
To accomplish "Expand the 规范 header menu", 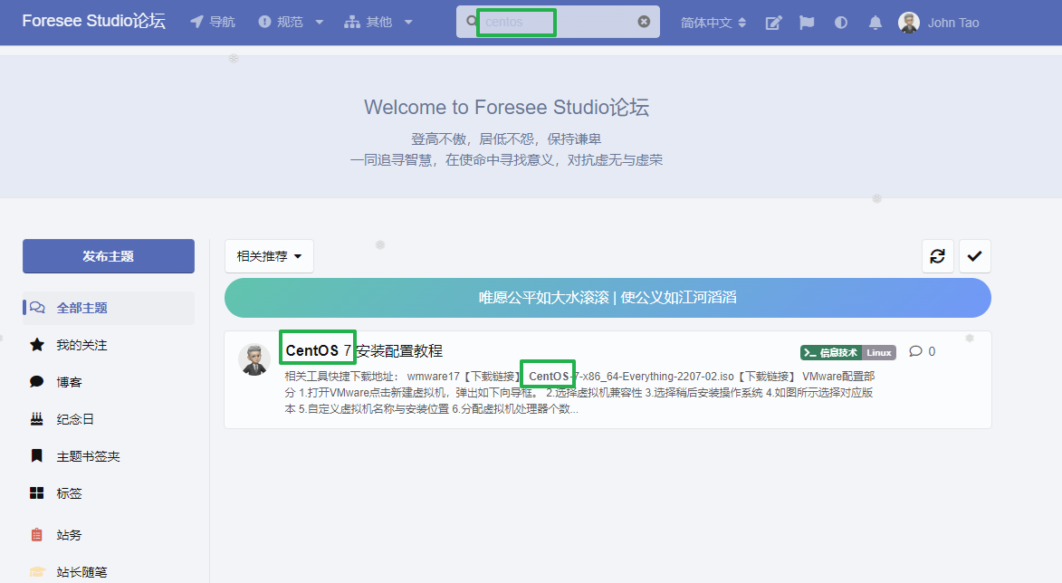I will [x=291, y=23].
